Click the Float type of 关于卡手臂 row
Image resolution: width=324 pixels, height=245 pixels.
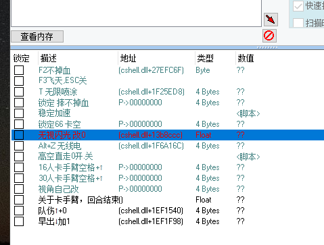(x=204, y=200)
